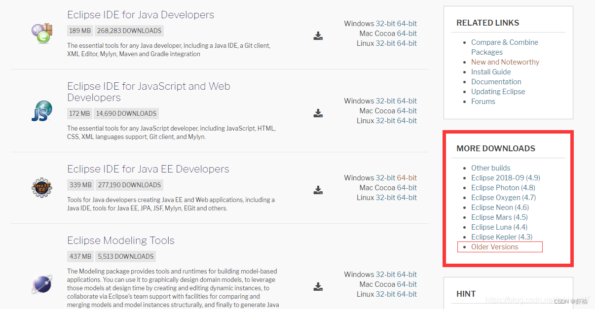Image resolution: width=595 pixels, height=309 pixels.
Task: Download Windows 32-bit for Java Developers IDE
Action: coord(385,24)
